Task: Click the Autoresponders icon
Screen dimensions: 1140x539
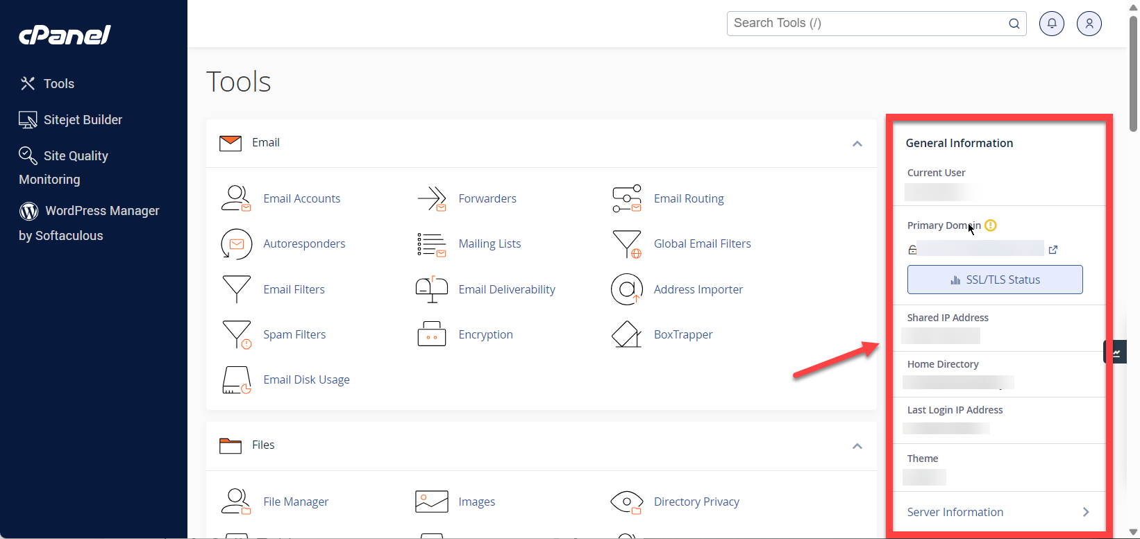Action: [x=236, y=244]
